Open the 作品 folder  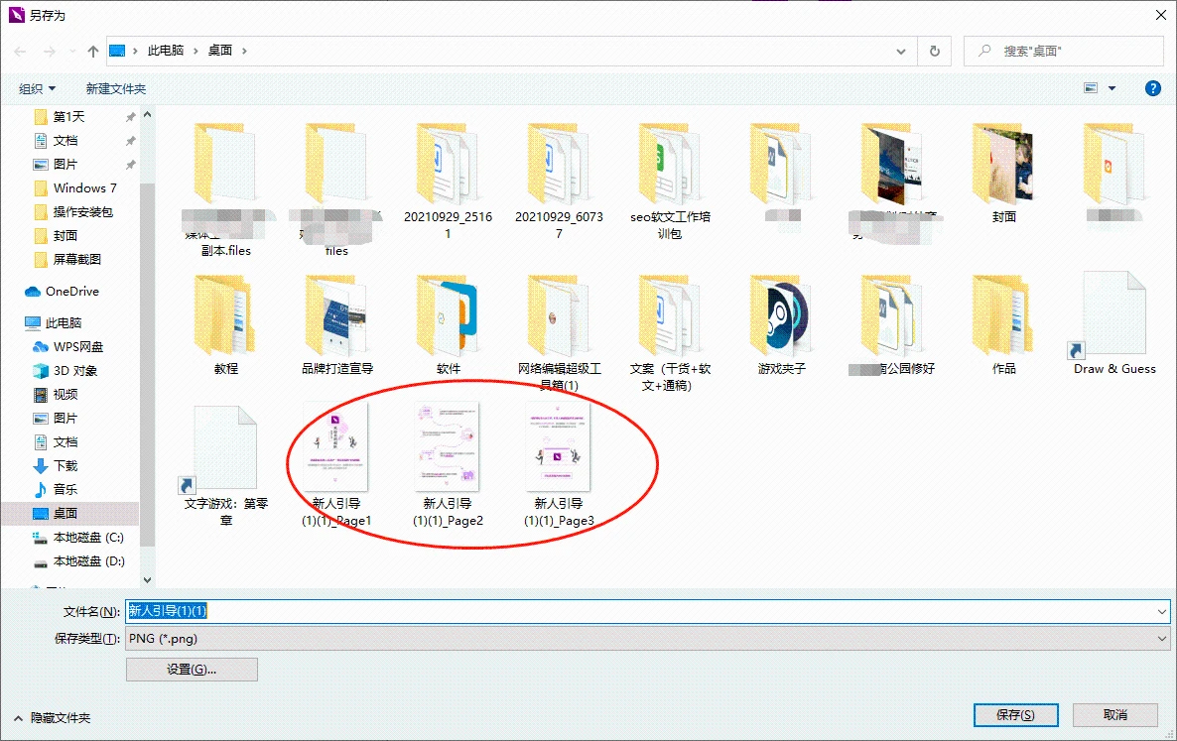pyautogui.click(x=1003, y=325)
